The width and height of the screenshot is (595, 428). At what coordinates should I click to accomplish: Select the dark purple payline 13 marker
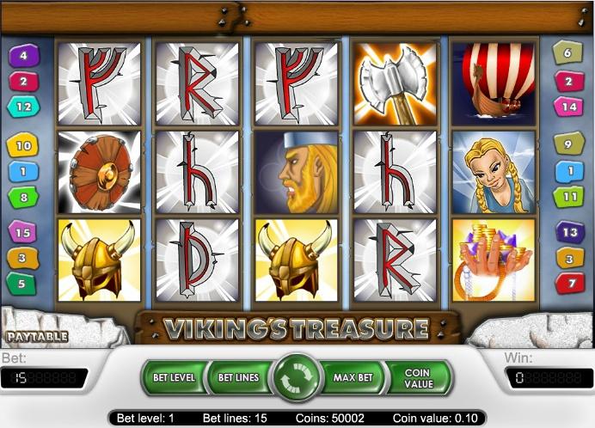pyautogui.click(x=570, y=232)
